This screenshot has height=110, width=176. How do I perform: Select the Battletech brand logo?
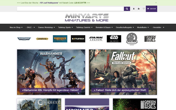tap(78, 39)
